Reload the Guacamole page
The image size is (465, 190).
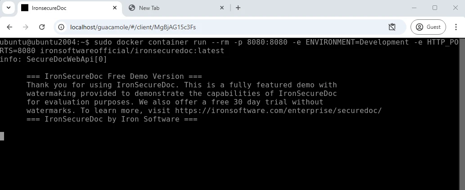tap(42, 27)
